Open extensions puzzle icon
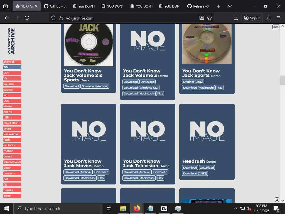 (269, 18)
